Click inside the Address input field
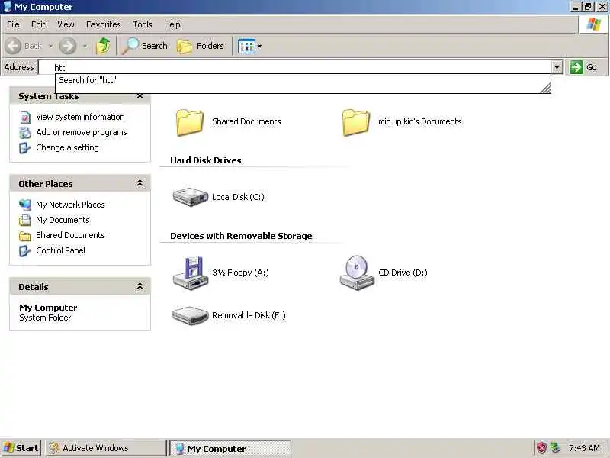Viewport: 610px width, 458px height. tap(295, 67)
